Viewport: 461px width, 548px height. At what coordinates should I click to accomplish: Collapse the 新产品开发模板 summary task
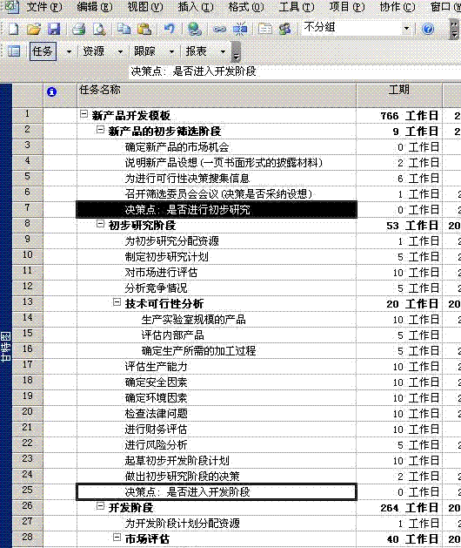pyautogui.click(x=84, y=114)
